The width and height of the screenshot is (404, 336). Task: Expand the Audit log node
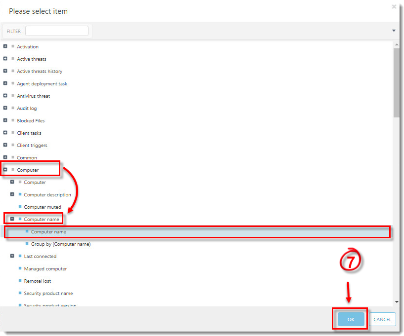pos(5,108)
